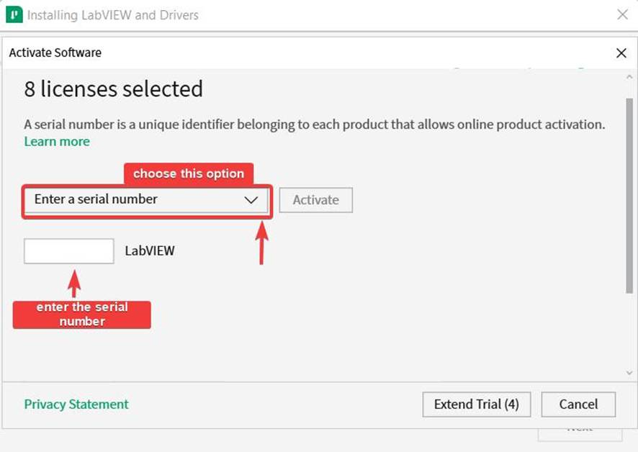Click the scrollbar up arrow
The width and height of the screenshot is (638, 452).
click(629, 76)
